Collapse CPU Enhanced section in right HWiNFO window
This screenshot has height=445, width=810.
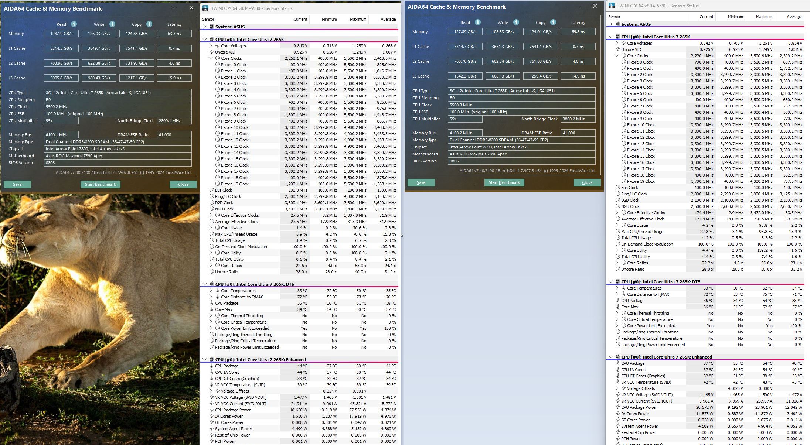click(x=611, y=357)
